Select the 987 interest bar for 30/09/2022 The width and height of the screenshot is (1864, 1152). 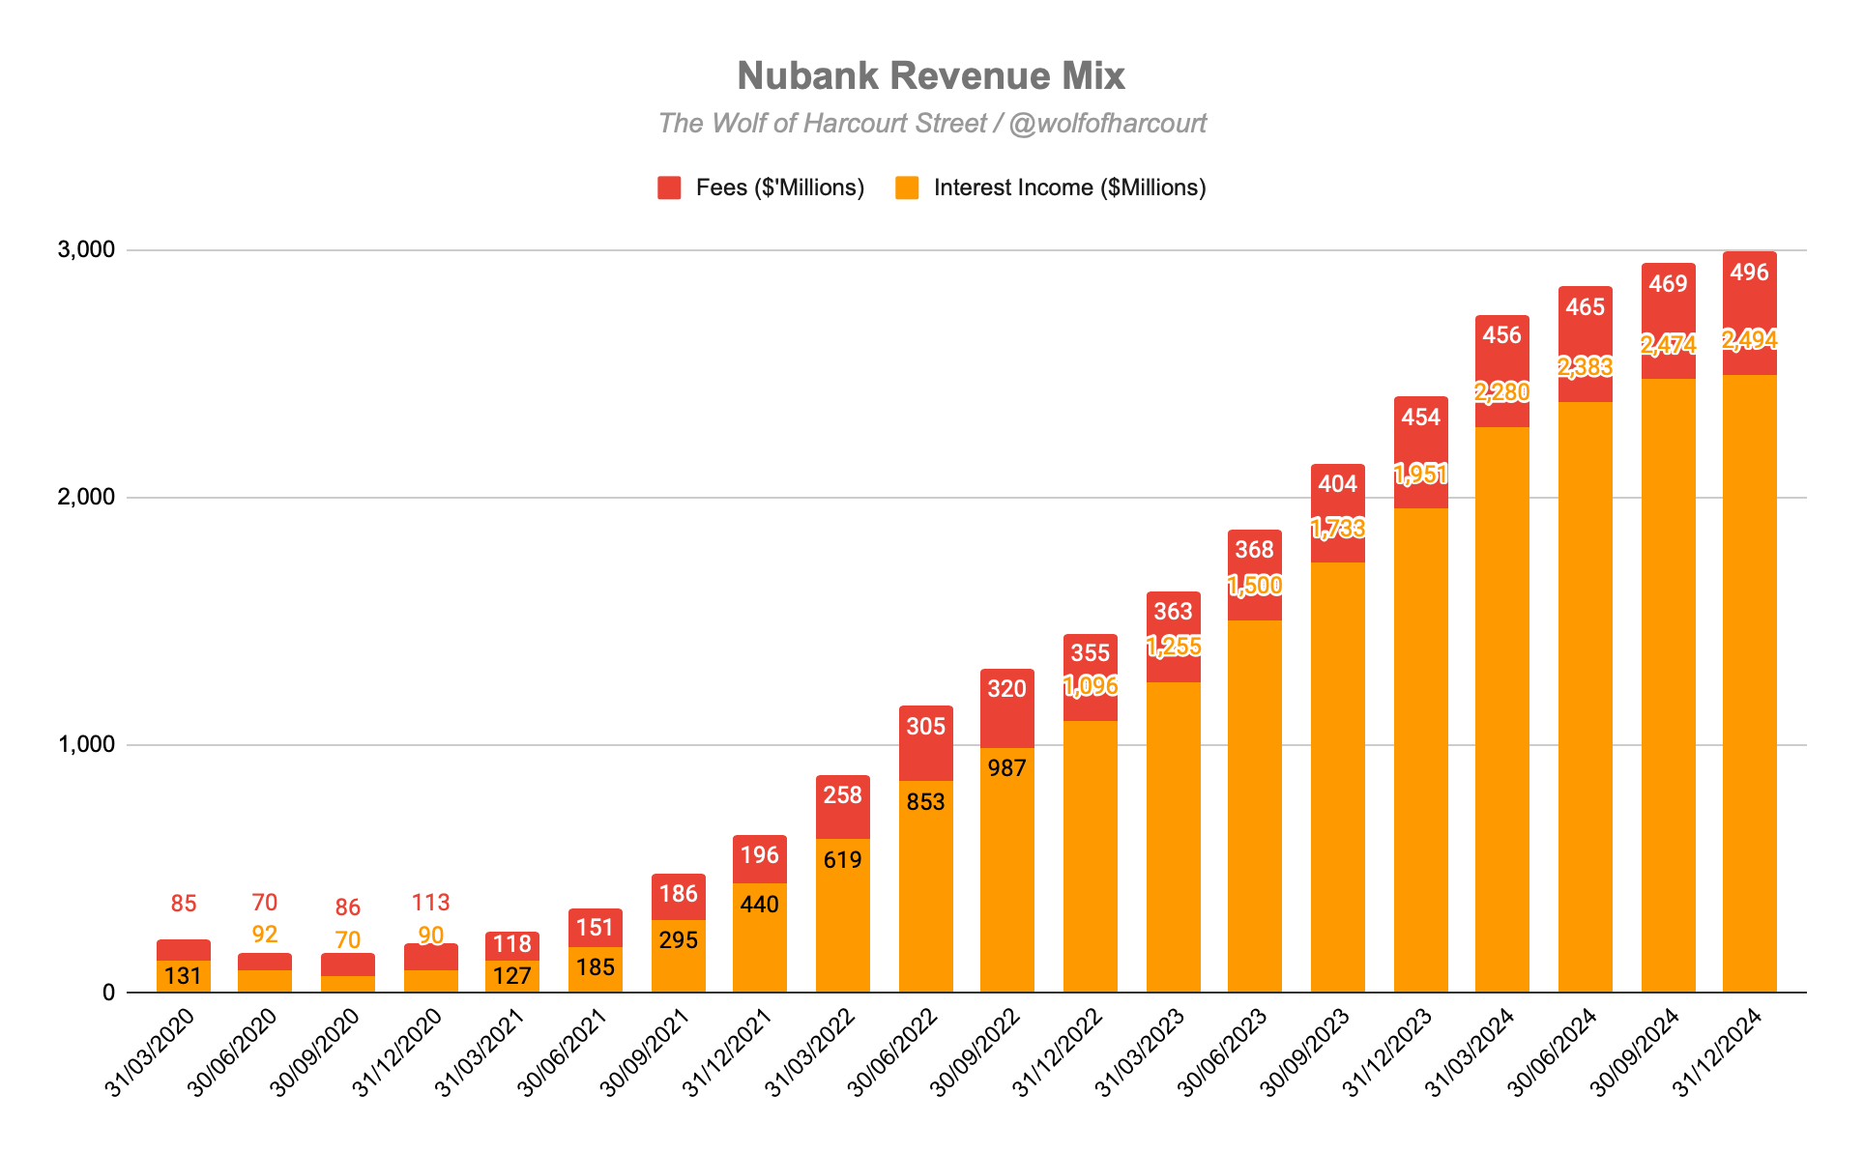[x=1006, y=870]
